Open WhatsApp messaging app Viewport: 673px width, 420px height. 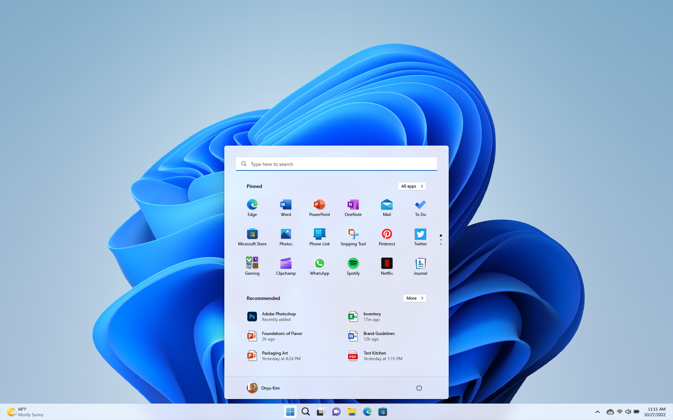coord(319,263)
